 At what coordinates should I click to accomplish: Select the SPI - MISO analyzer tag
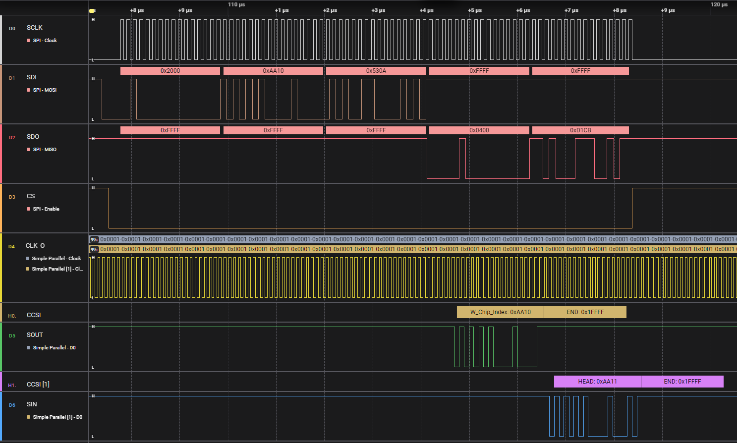click(44, 150)
